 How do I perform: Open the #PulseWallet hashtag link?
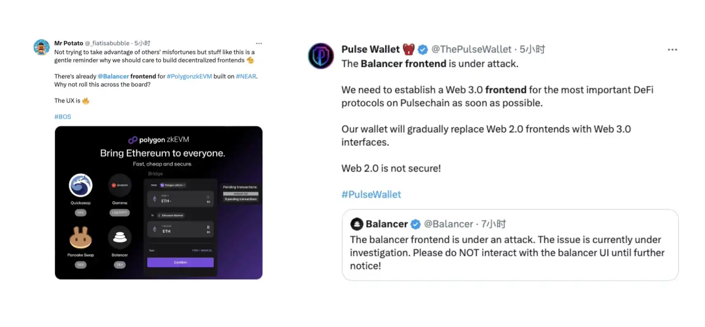(x=371, y=194)
